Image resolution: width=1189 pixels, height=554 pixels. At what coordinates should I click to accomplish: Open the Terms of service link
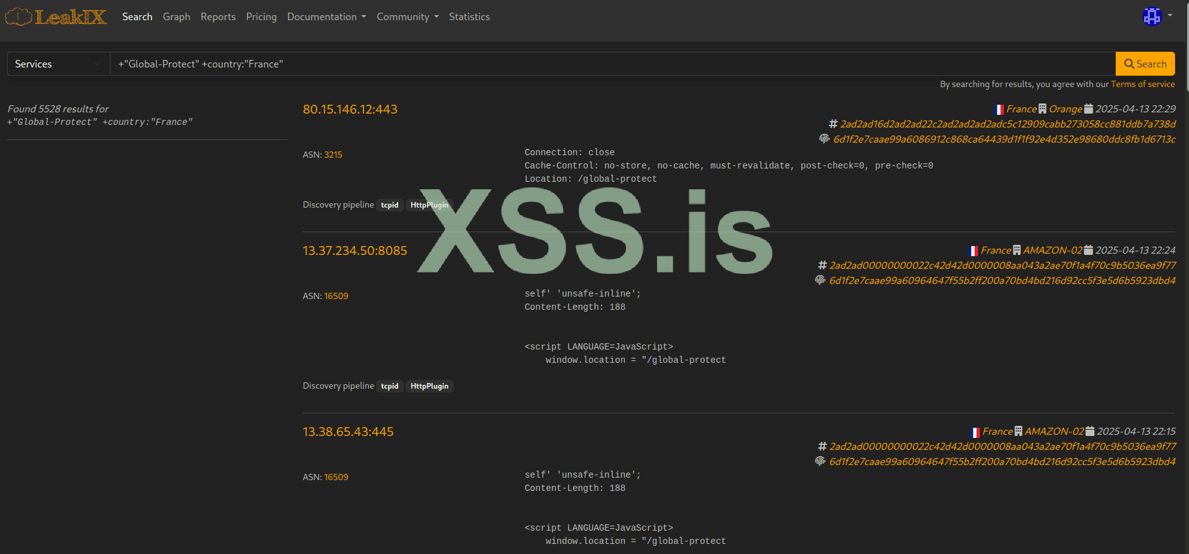point(1143,84)
